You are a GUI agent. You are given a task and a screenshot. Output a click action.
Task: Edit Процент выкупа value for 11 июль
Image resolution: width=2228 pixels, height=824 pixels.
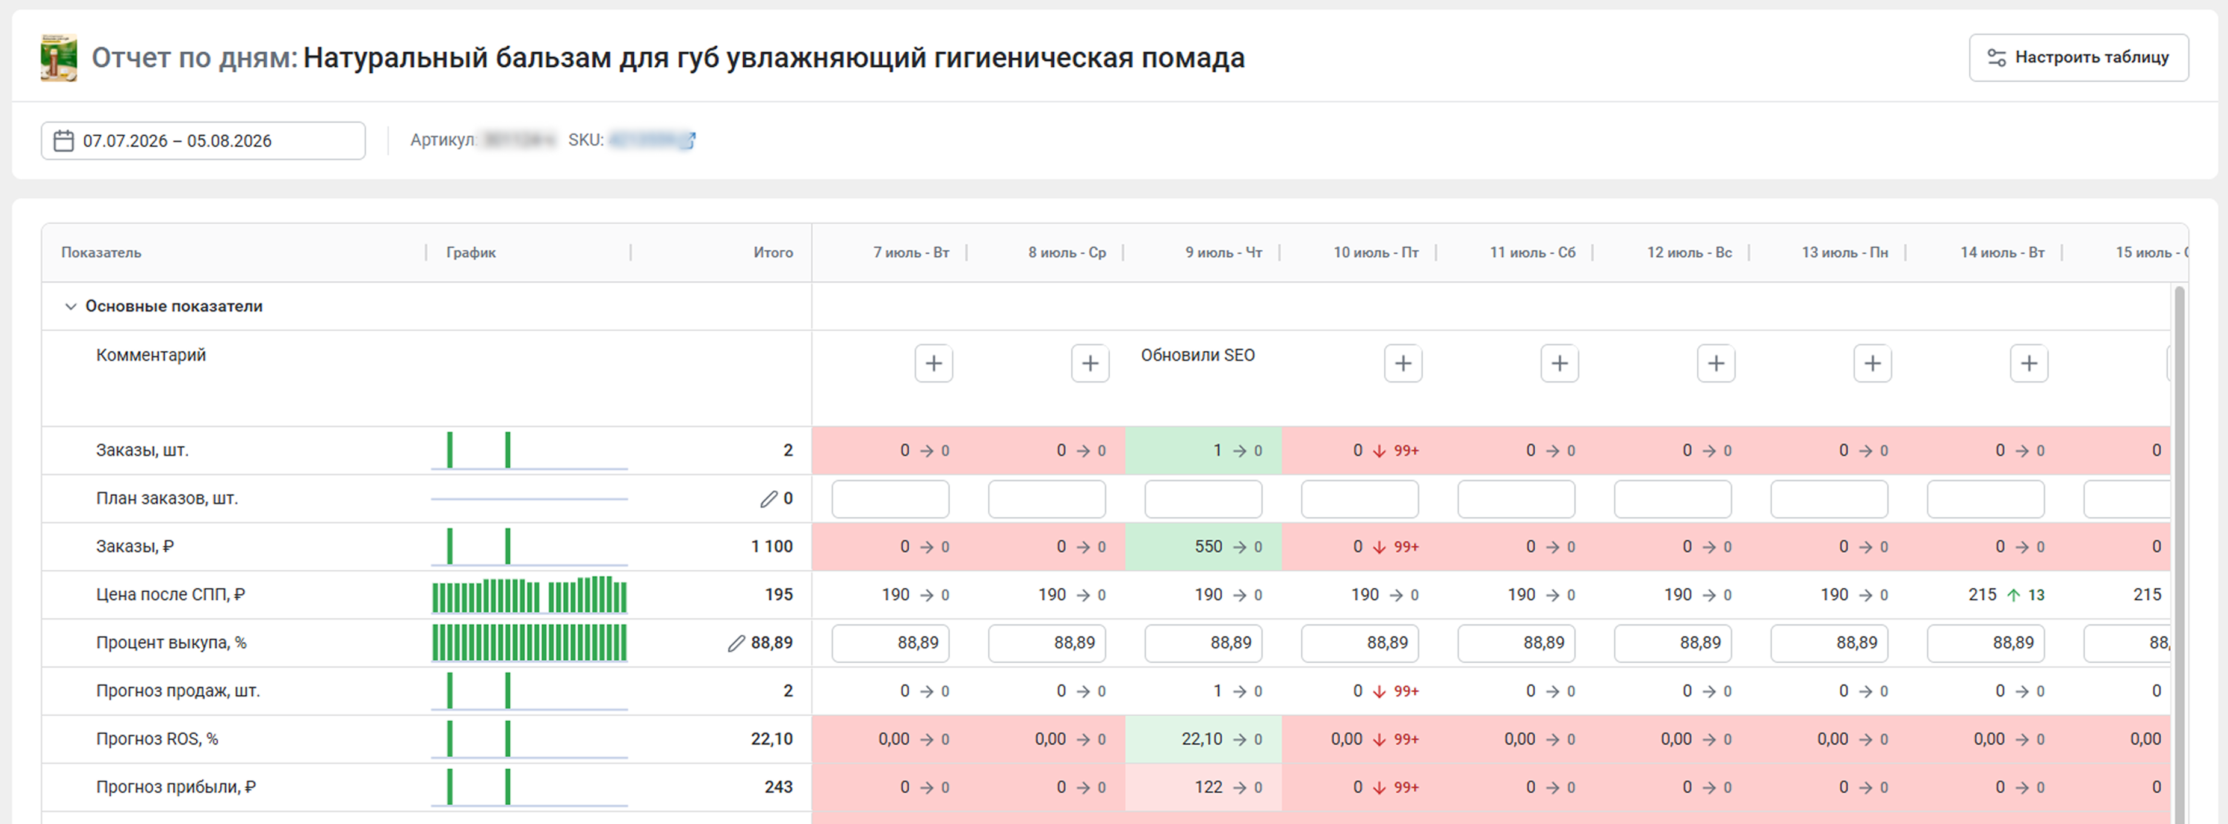tap(1516, 644)
